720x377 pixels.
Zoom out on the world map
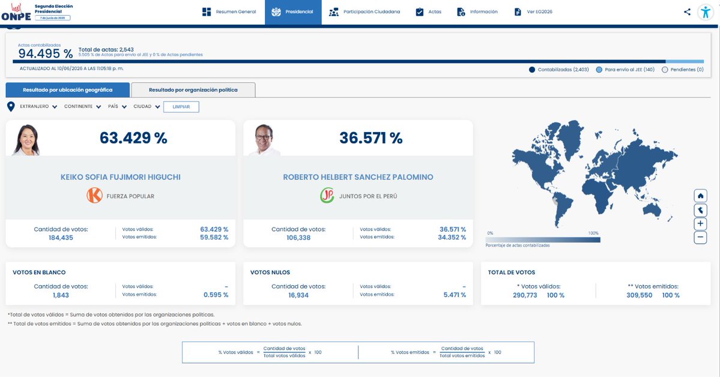click(700, 238)
